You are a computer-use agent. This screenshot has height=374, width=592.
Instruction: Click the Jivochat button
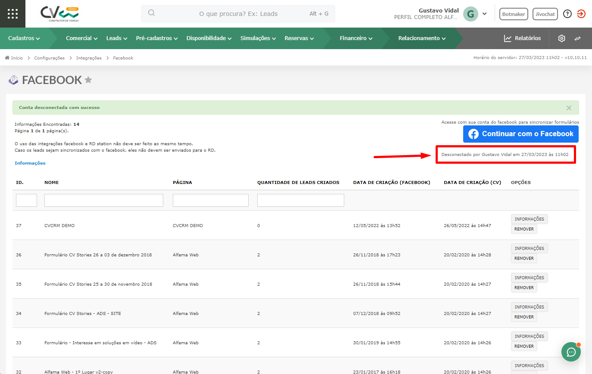coord(545,14)
